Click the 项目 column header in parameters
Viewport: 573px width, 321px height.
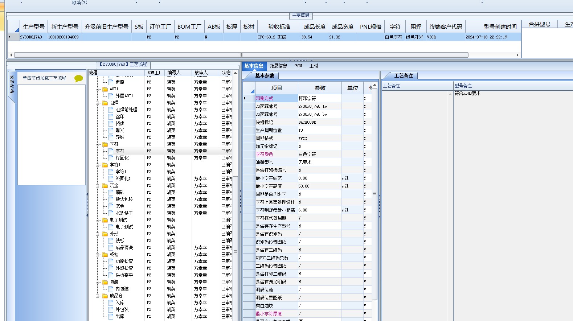277,88
